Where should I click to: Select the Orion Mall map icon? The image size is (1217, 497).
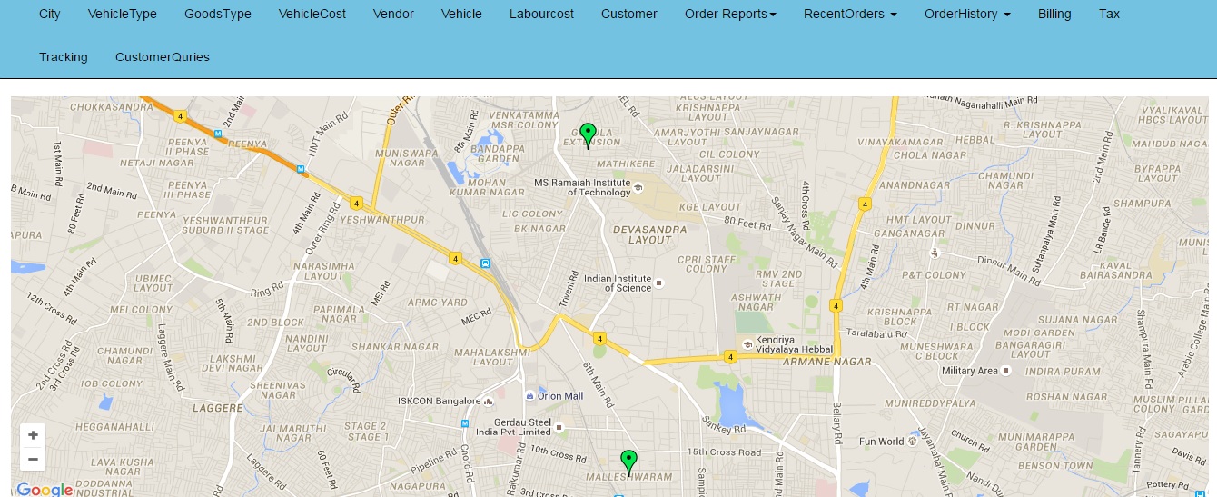(530, 396)
